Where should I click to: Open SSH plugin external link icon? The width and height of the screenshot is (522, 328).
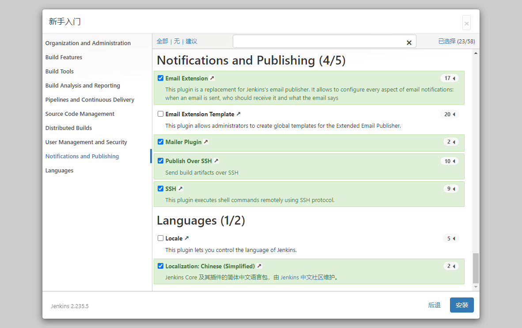[181, 189]
